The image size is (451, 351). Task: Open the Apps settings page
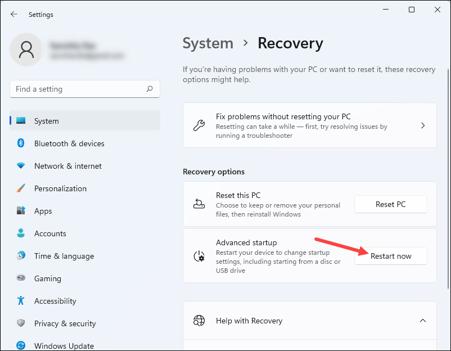(43, 211)
